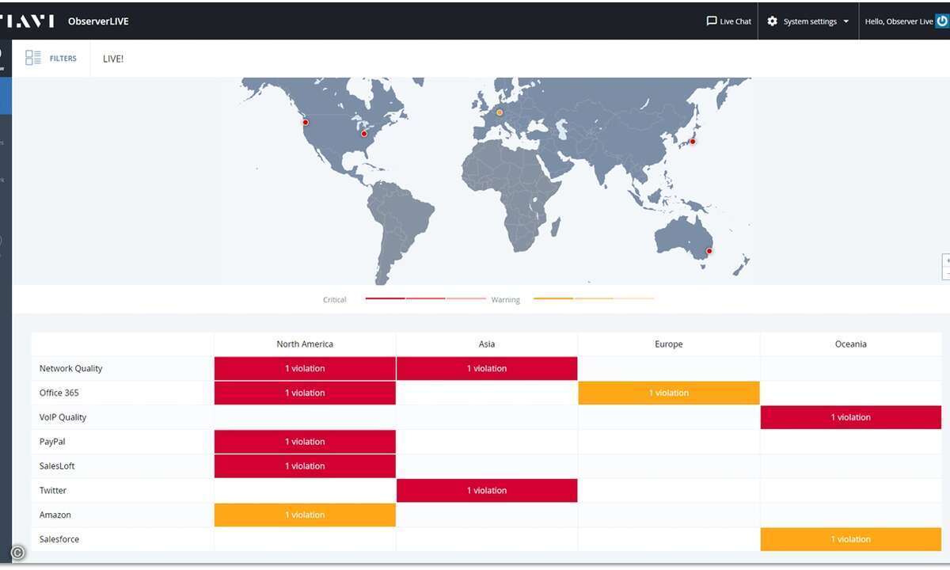Select the SalesLoft row label

57,466
